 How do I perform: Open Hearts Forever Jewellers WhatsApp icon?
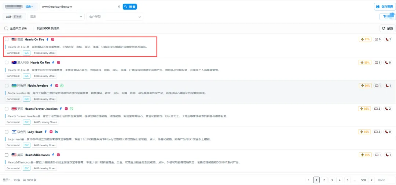point(71,109)
